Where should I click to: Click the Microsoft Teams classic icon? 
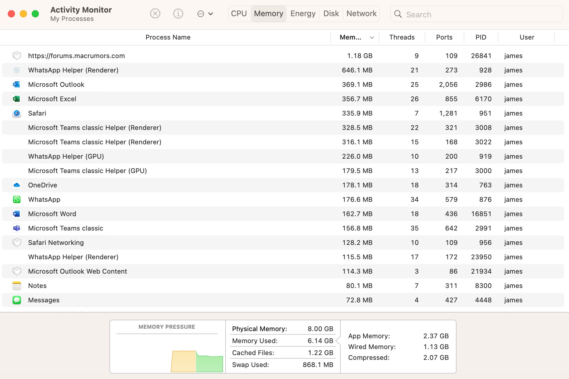[x=17, y=228]
